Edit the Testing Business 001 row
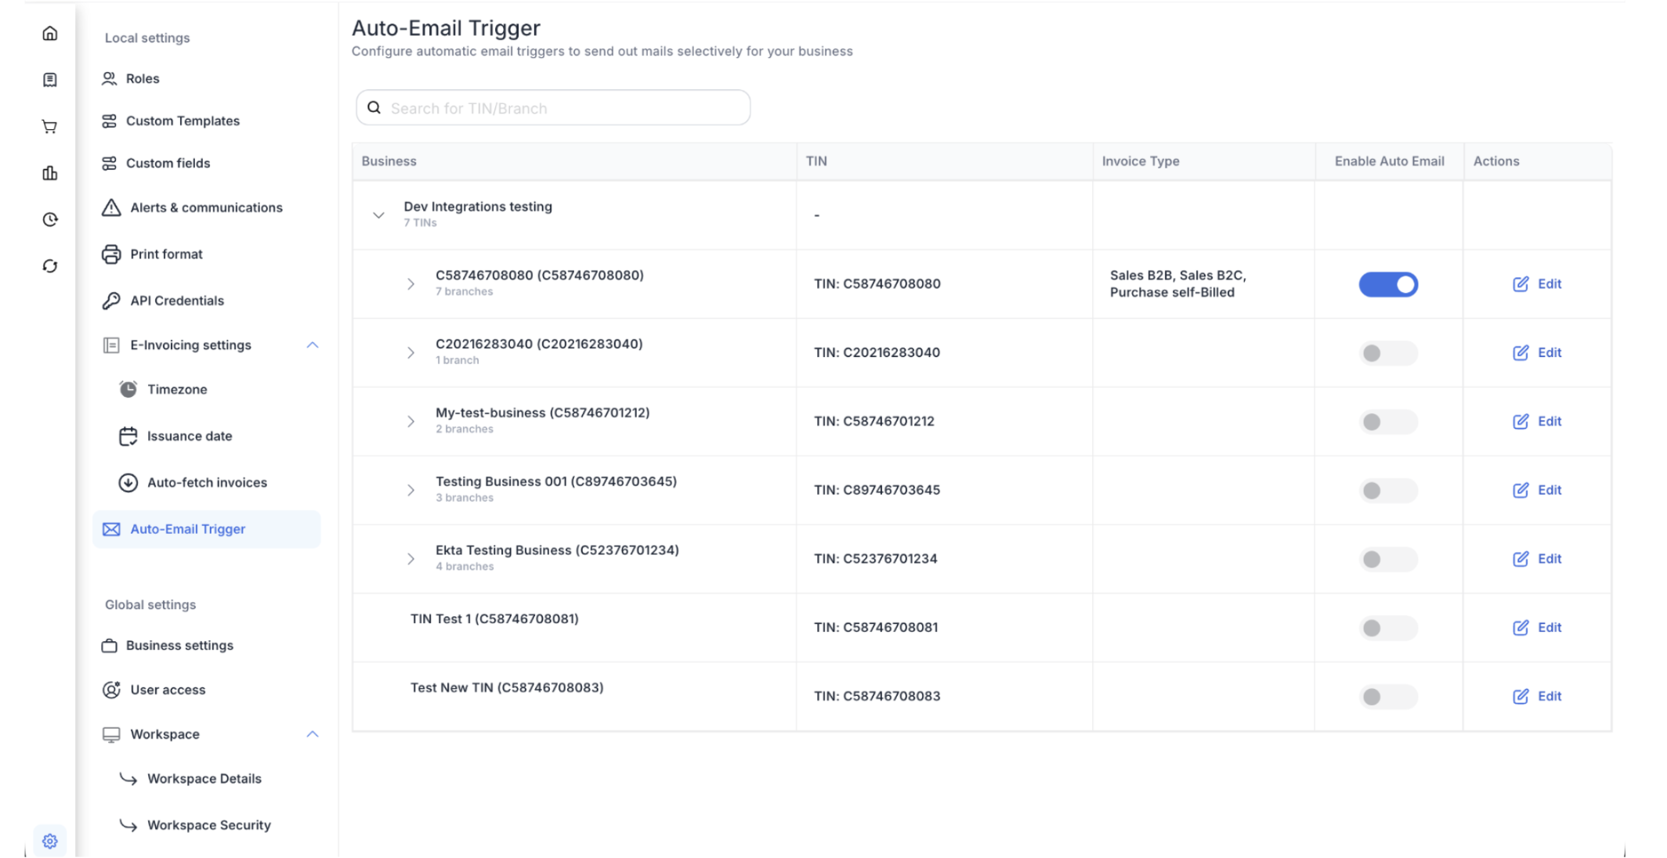 [x=1536, y=490]
